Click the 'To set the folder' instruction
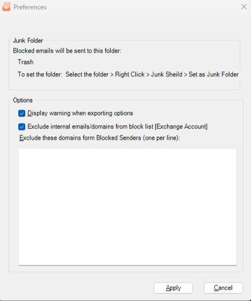This screenshot has width=251, height=301. point(40,74)
